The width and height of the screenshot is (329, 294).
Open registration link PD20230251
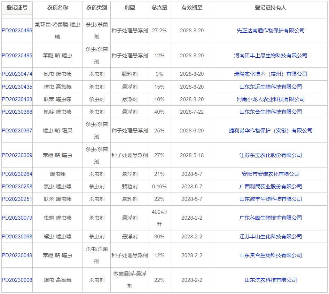tap(17, 199)
